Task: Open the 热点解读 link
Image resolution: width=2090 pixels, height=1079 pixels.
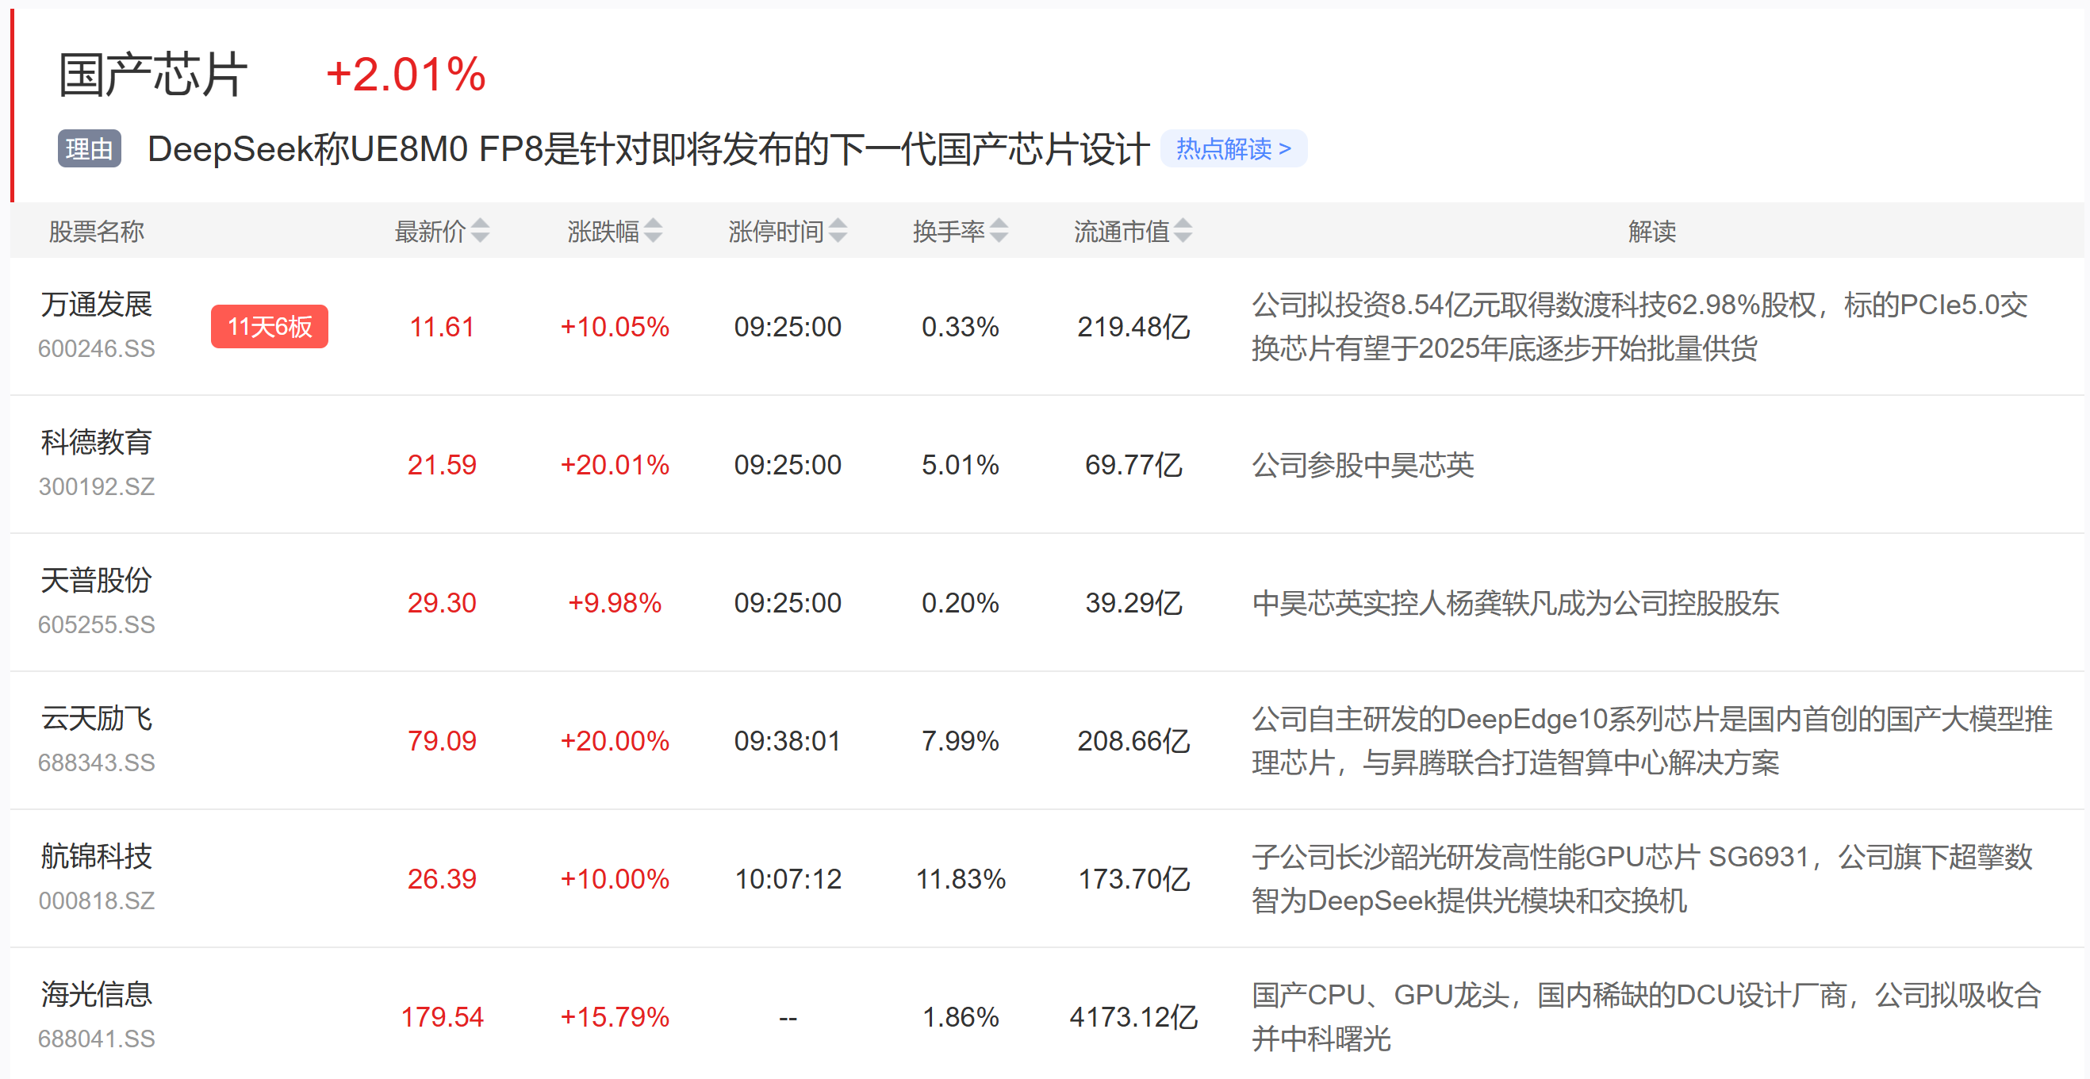Action: click(x=1233, y=148)
